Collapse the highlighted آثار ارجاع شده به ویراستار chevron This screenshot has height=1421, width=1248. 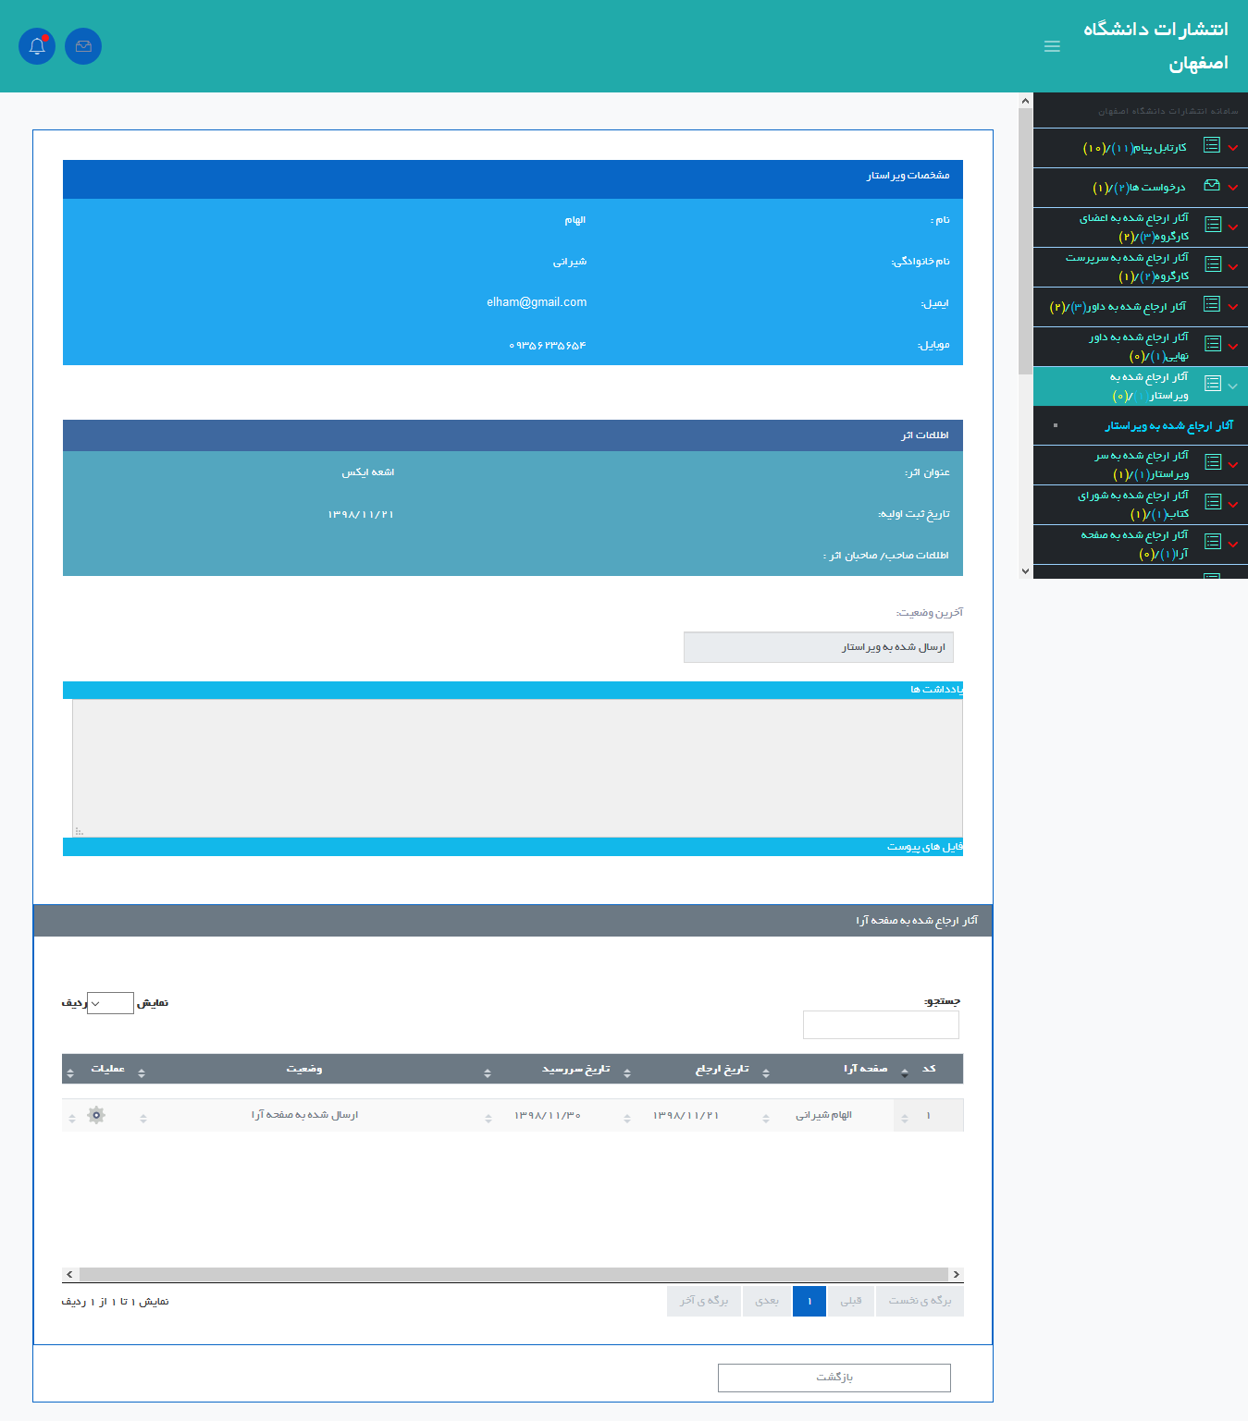pyautogui.click(x=1233, y=386)
